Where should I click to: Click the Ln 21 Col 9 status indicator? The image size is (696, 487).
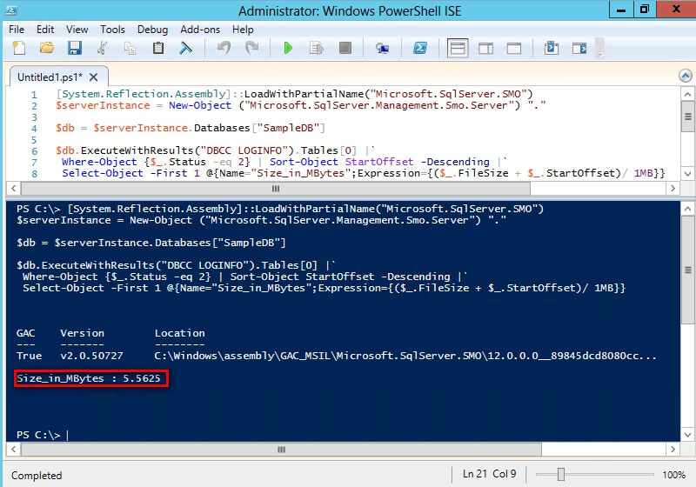pos(489,474)
